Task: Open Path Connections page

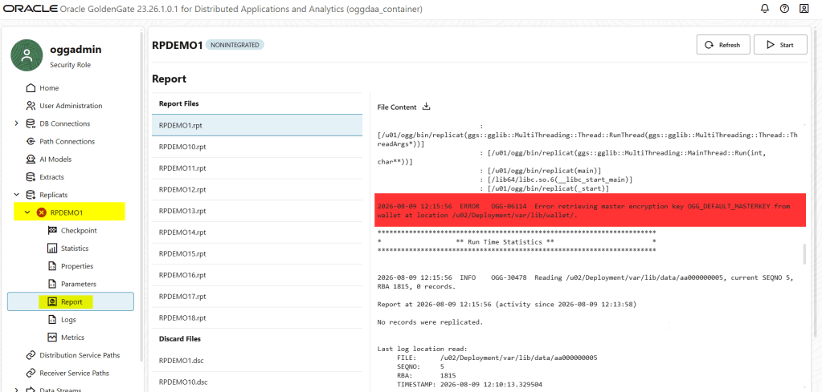Action: coord(67,141)
